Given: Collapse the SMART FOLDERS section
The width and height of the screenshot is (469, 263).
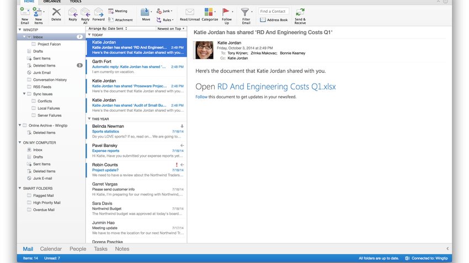Looking at the screenshot, I should [20, 188].
